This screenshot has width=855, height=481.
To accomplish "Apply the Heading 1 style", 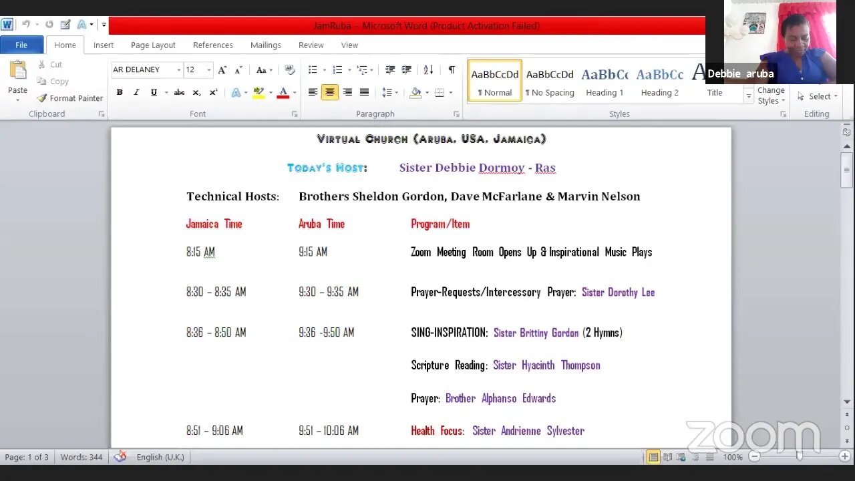I will pyautogui.click(x=605, y=80).
